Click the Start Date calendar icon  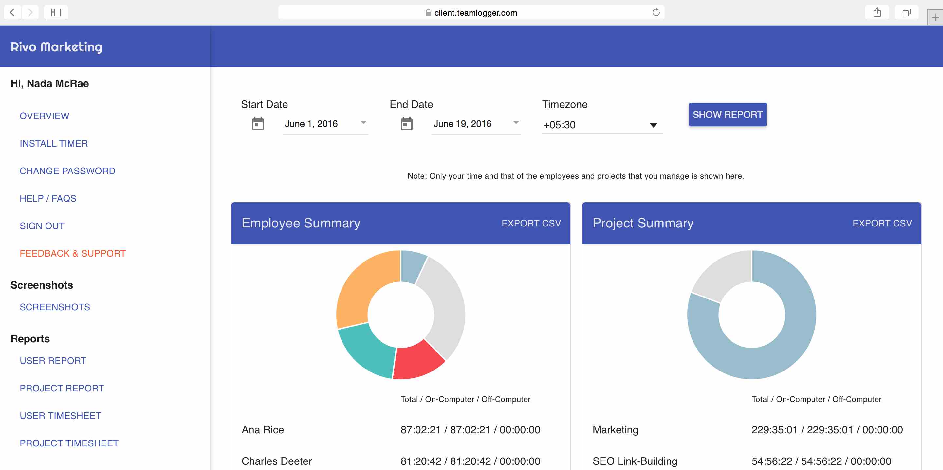coord(258,124)
